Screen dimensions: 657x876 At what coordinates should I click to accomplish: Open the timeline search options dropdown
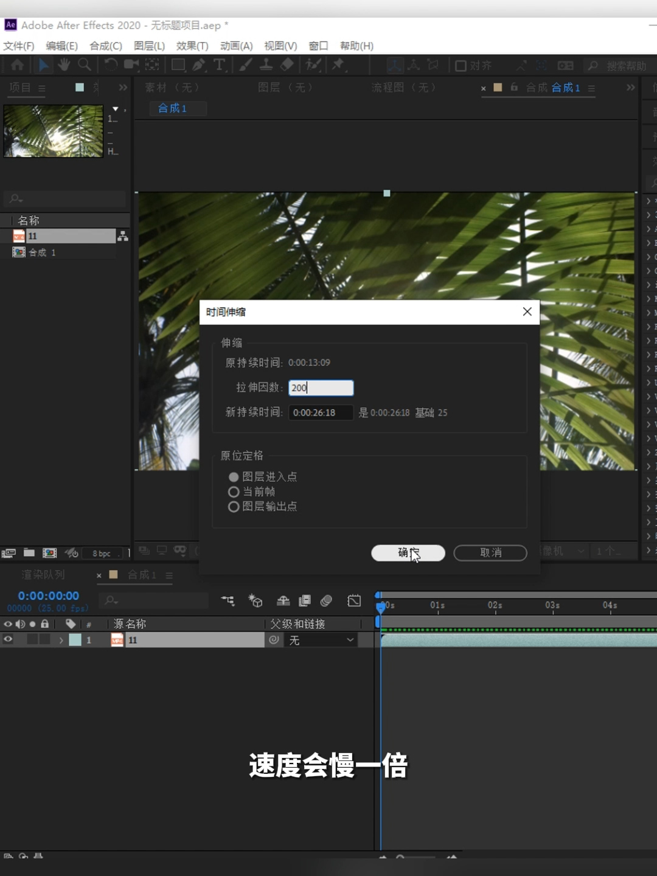click(x=111, y=601)
